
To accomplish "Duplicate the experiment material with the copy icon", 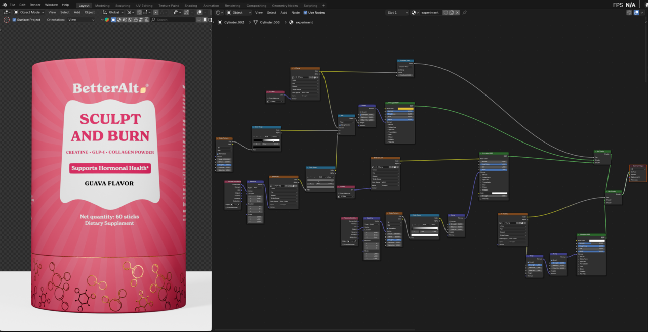I will click(x=452, y=12).
